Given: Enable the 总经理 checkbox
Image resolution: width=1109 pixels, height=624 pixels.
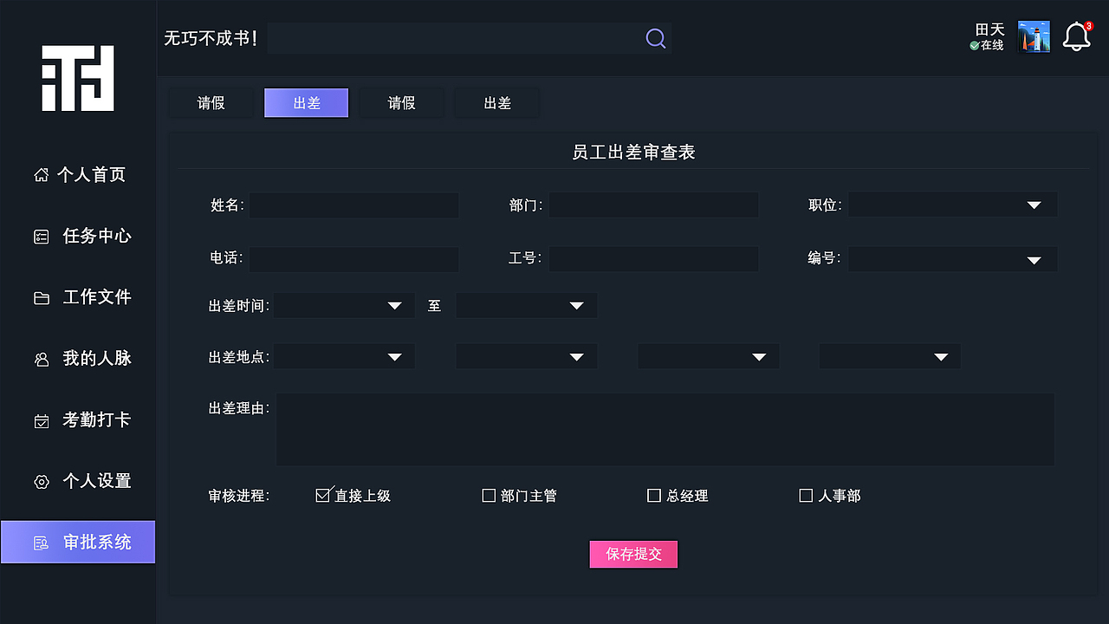Looking at the screenshot, I should [654, 495].
